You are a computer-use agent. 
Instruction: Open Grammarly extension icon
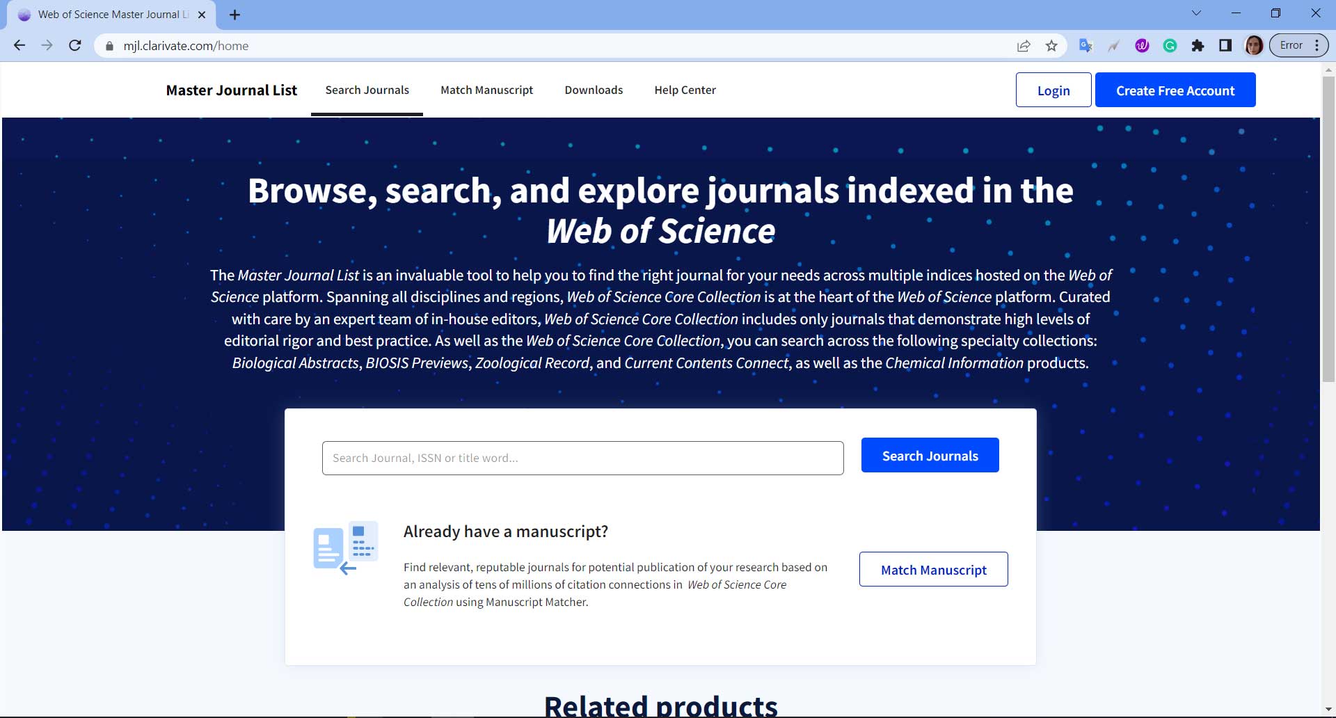[x=1170, y=46]
